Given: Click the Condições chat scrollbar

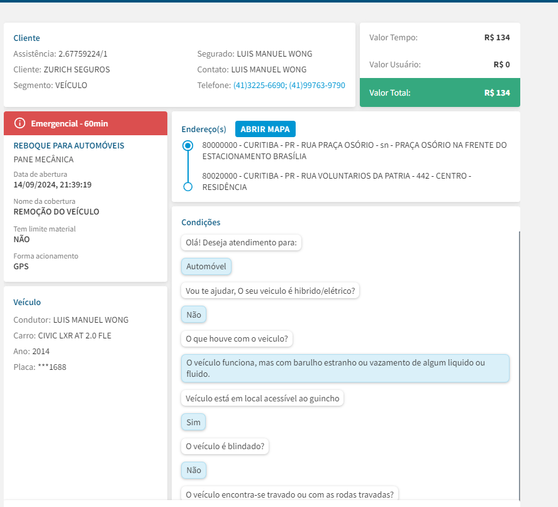Looking at the screenshot, I should point(519,365).
